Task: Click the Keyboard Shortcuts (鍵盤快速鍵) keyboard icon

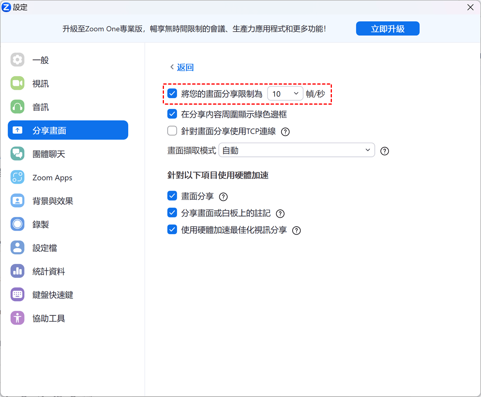Action: point(17,295)
